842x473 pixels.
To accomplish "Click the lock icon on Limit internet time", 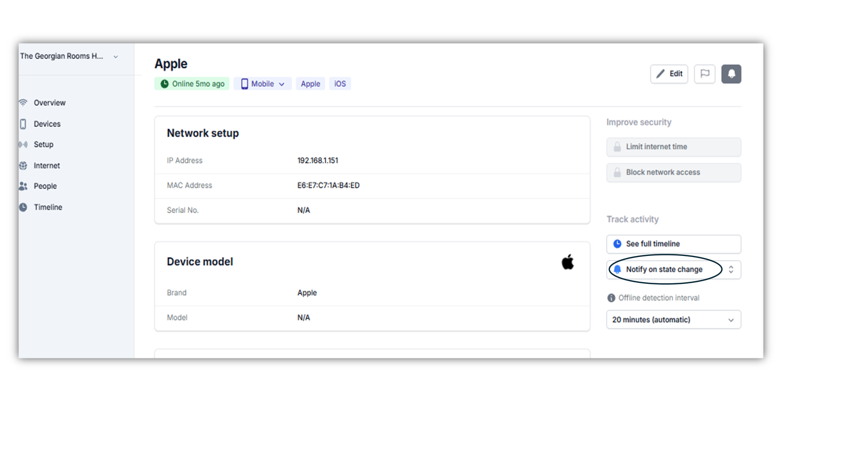I will (617, 147).
